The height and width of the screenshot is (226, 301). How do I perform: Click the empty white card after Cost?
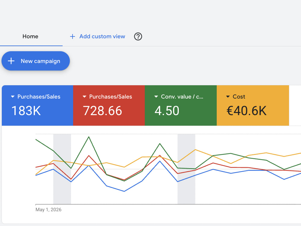pyautogui.click(x=295, y=105)
